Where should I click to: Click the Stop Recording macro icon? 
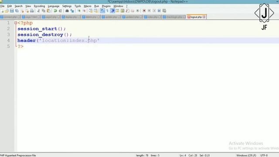point(149,11)
